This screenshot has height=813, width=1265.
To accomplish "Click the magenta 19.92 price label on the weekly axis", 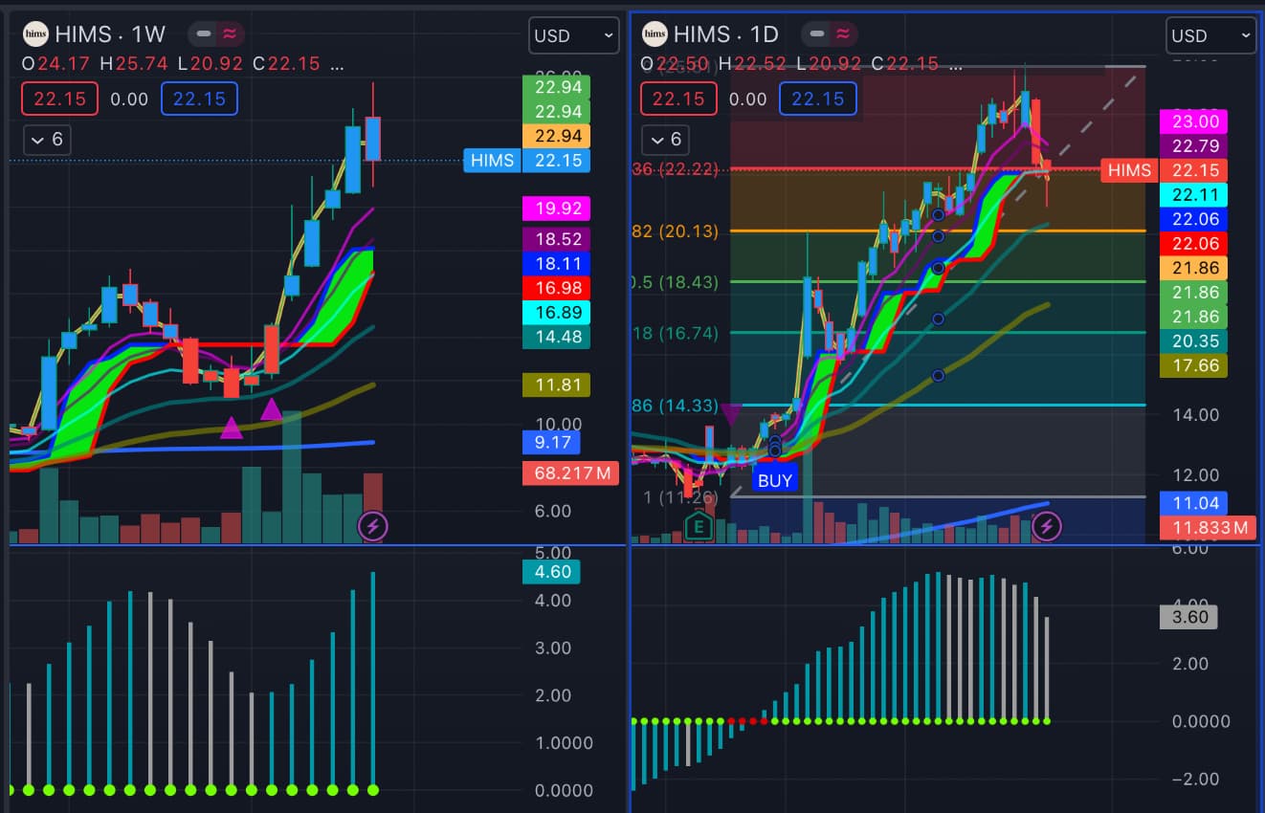I will point(557,208).
